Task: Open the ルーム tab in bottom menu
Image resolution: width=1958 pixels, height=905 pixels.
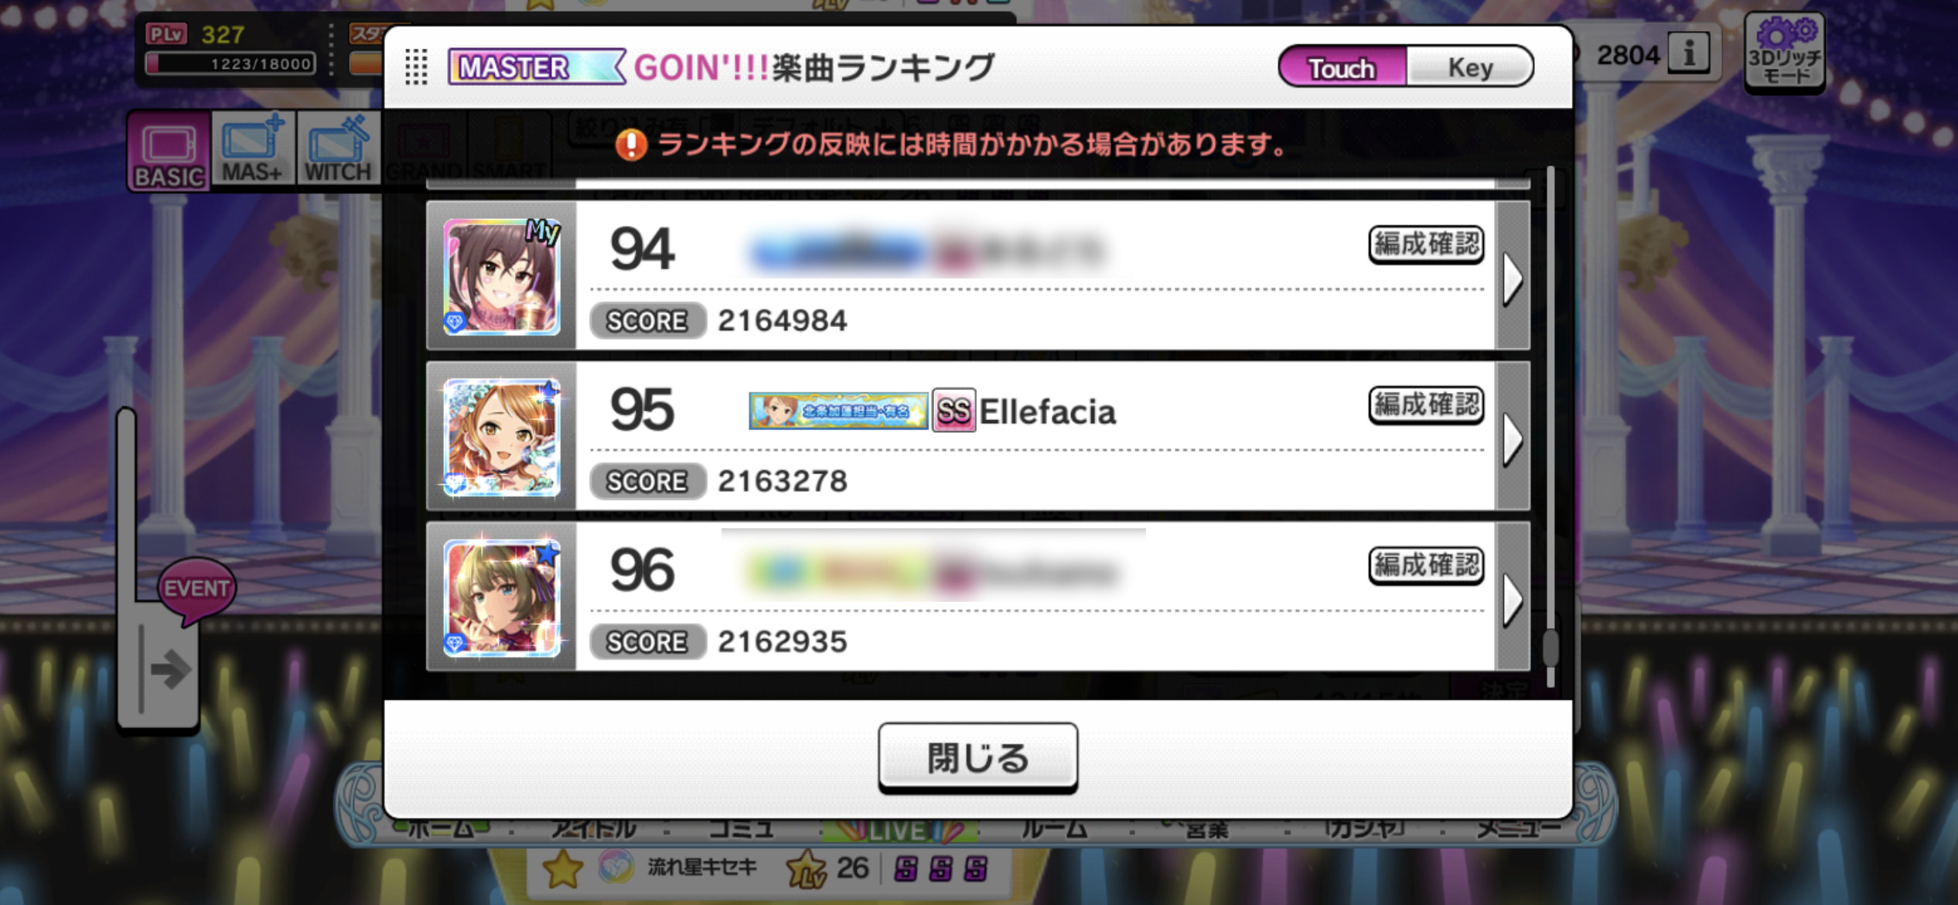Action: click(1054, 831)
